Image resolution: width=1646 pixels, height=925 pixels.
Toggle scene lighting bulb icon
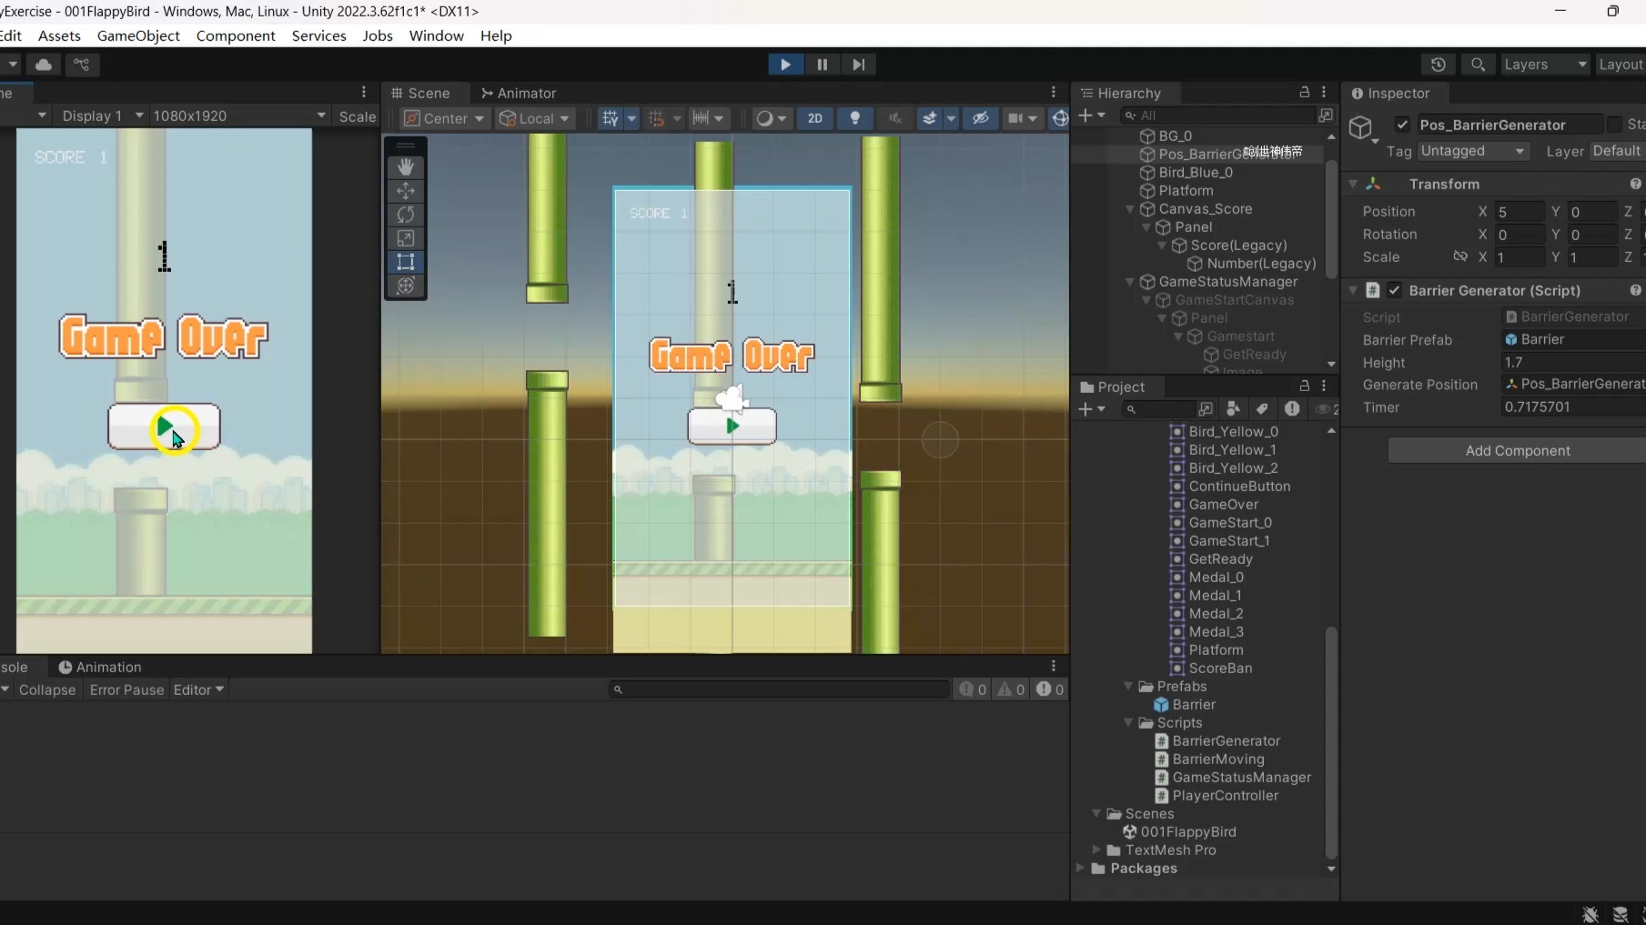[x=854, y=118]
